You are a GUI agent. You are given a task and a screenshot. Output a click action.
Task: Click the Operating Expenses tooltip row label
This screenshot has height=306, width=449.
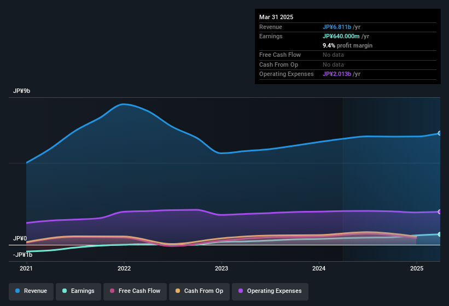[287, 74]
